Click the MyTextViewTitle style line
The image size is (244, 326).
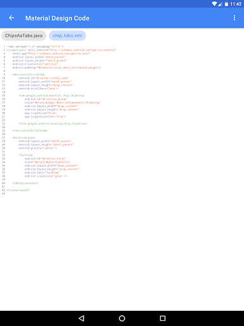[47, 162]
